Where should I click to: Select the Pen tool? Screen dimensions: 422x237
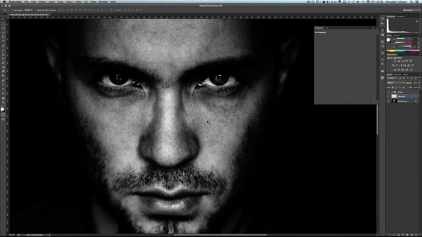3,80
